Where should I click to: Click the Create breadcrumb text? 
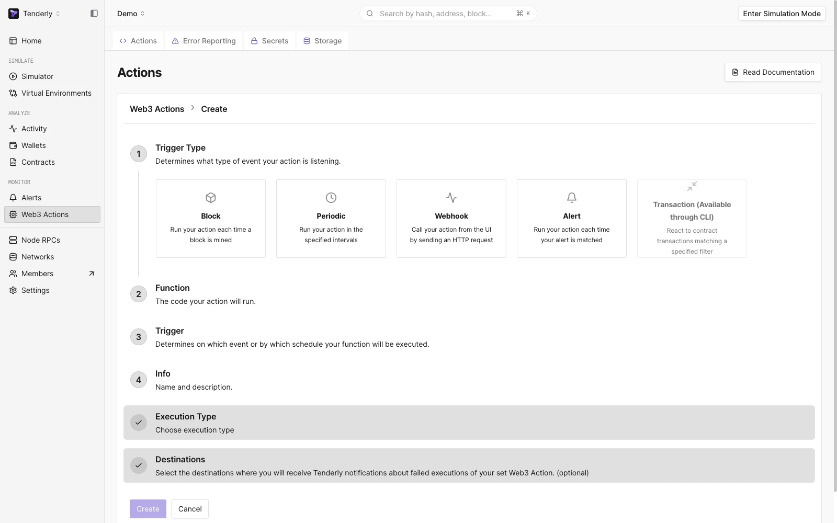coord(214,109)
